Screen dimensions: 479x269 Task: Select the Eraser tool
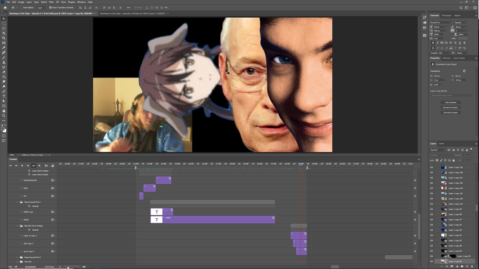point(4,72)
